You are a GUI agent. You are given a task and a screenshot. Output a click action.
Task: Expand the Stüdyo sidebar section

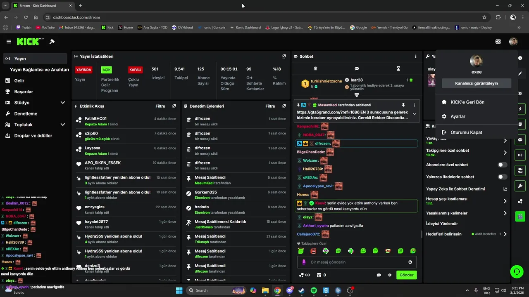[63, 103]
